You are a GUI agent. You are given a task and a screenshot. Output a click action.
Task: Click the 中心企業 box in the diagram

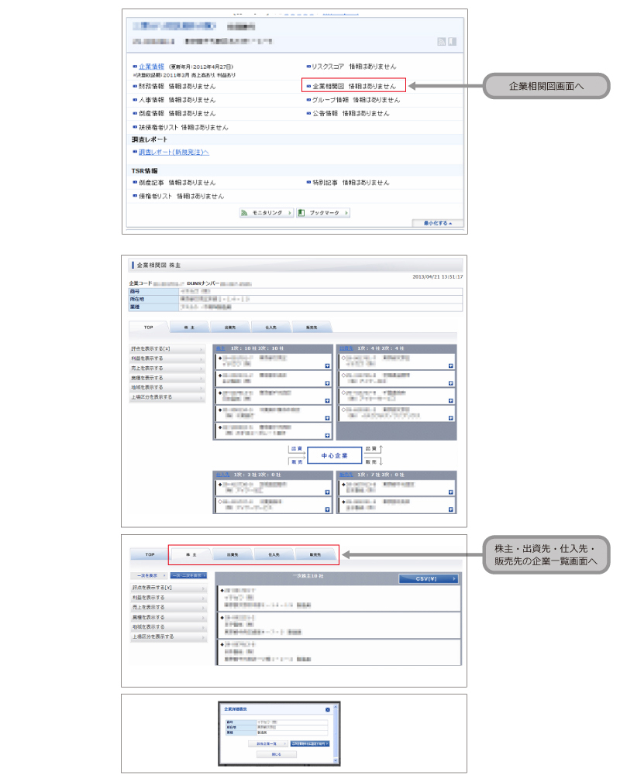334,455
